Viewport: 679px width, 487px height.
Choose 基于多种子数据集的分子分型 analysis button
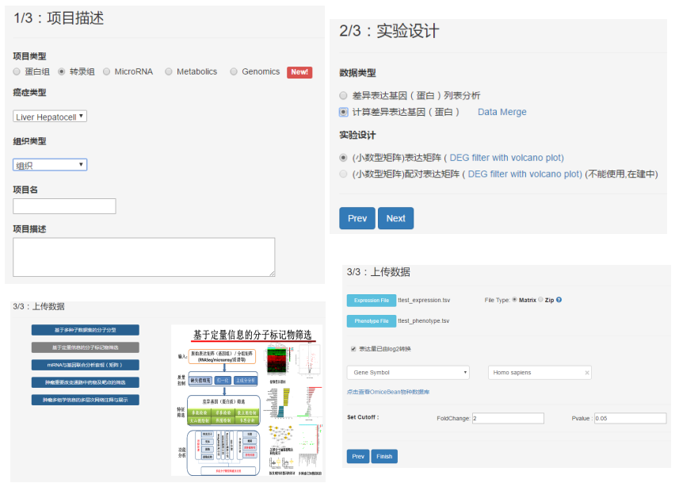click(86, 330)
